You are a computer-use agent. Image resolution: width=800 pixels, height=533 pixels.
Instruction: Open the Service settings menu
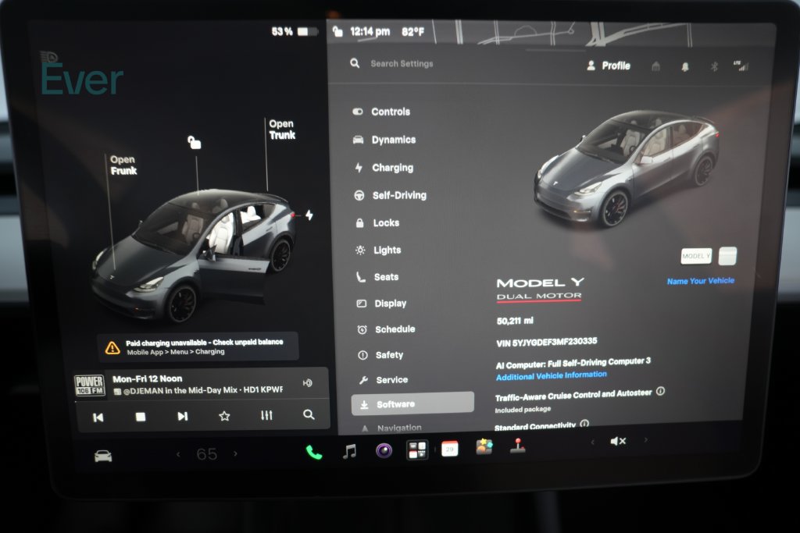pyautogui.click(x=383, y=379)
